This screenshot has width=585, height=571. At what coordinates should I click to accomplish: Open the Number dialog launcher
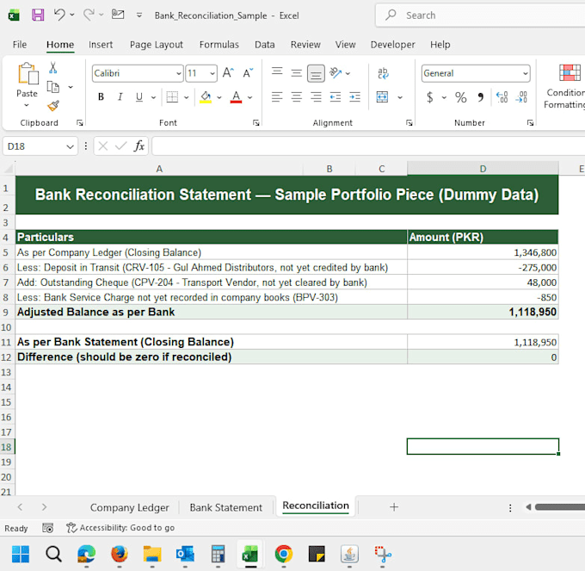(x=530, y=122)
